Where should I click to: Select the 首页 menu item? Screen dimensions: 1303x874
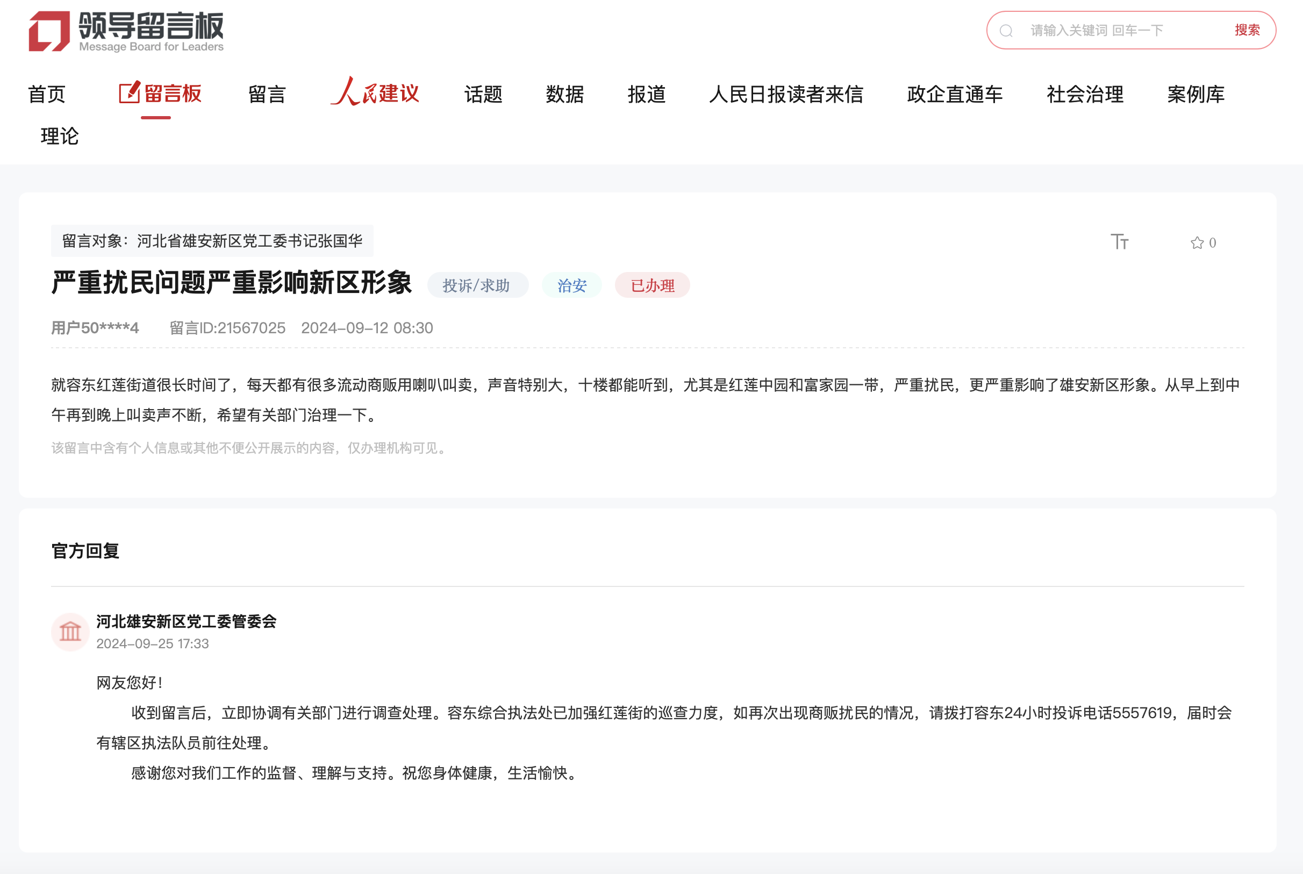pyautogui.click(x=47, y=94)
